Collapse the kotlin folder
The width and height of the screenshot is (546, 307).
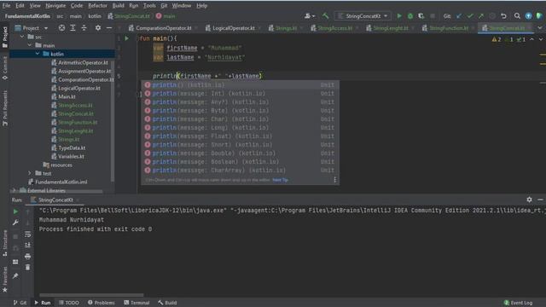click(38, 54)
